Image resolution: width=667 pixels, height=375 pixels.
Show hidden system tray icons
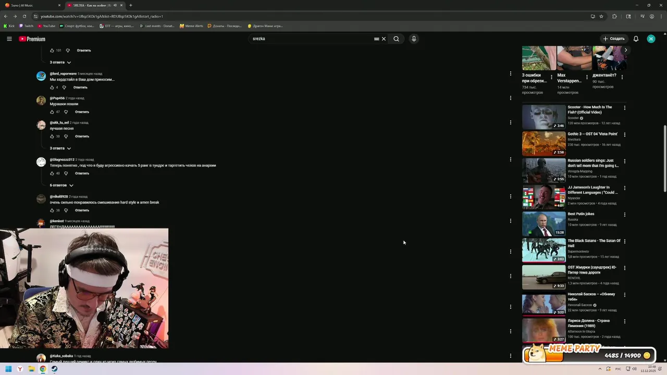pyautogui.click(x=600, y=369)
